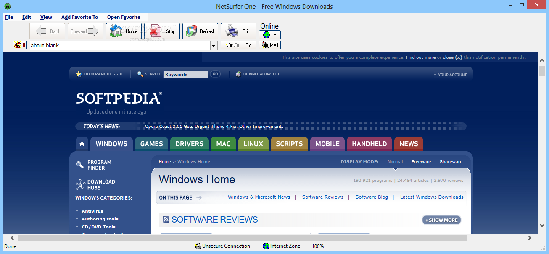Open Mail button in toolbar

[x=270, y=45]
